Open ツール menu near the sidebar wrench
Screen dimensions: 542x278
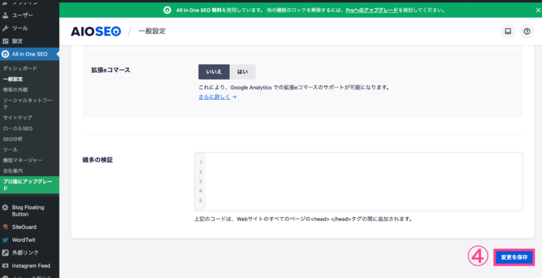pos(19,28)
